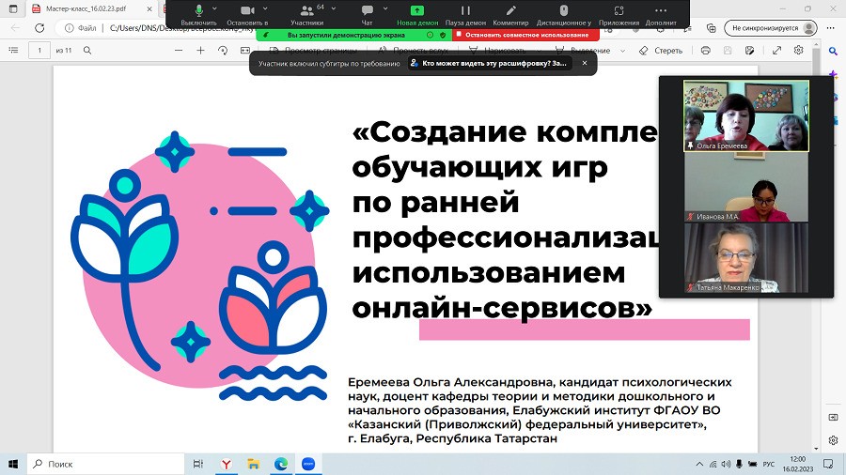
Task: Select the Стереть eraser tool
Action: tap(661, 50)
